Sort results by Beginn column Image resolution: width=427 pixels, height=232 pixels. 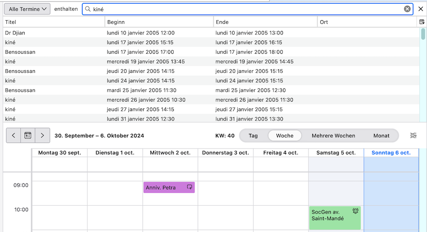click(159, 22)
